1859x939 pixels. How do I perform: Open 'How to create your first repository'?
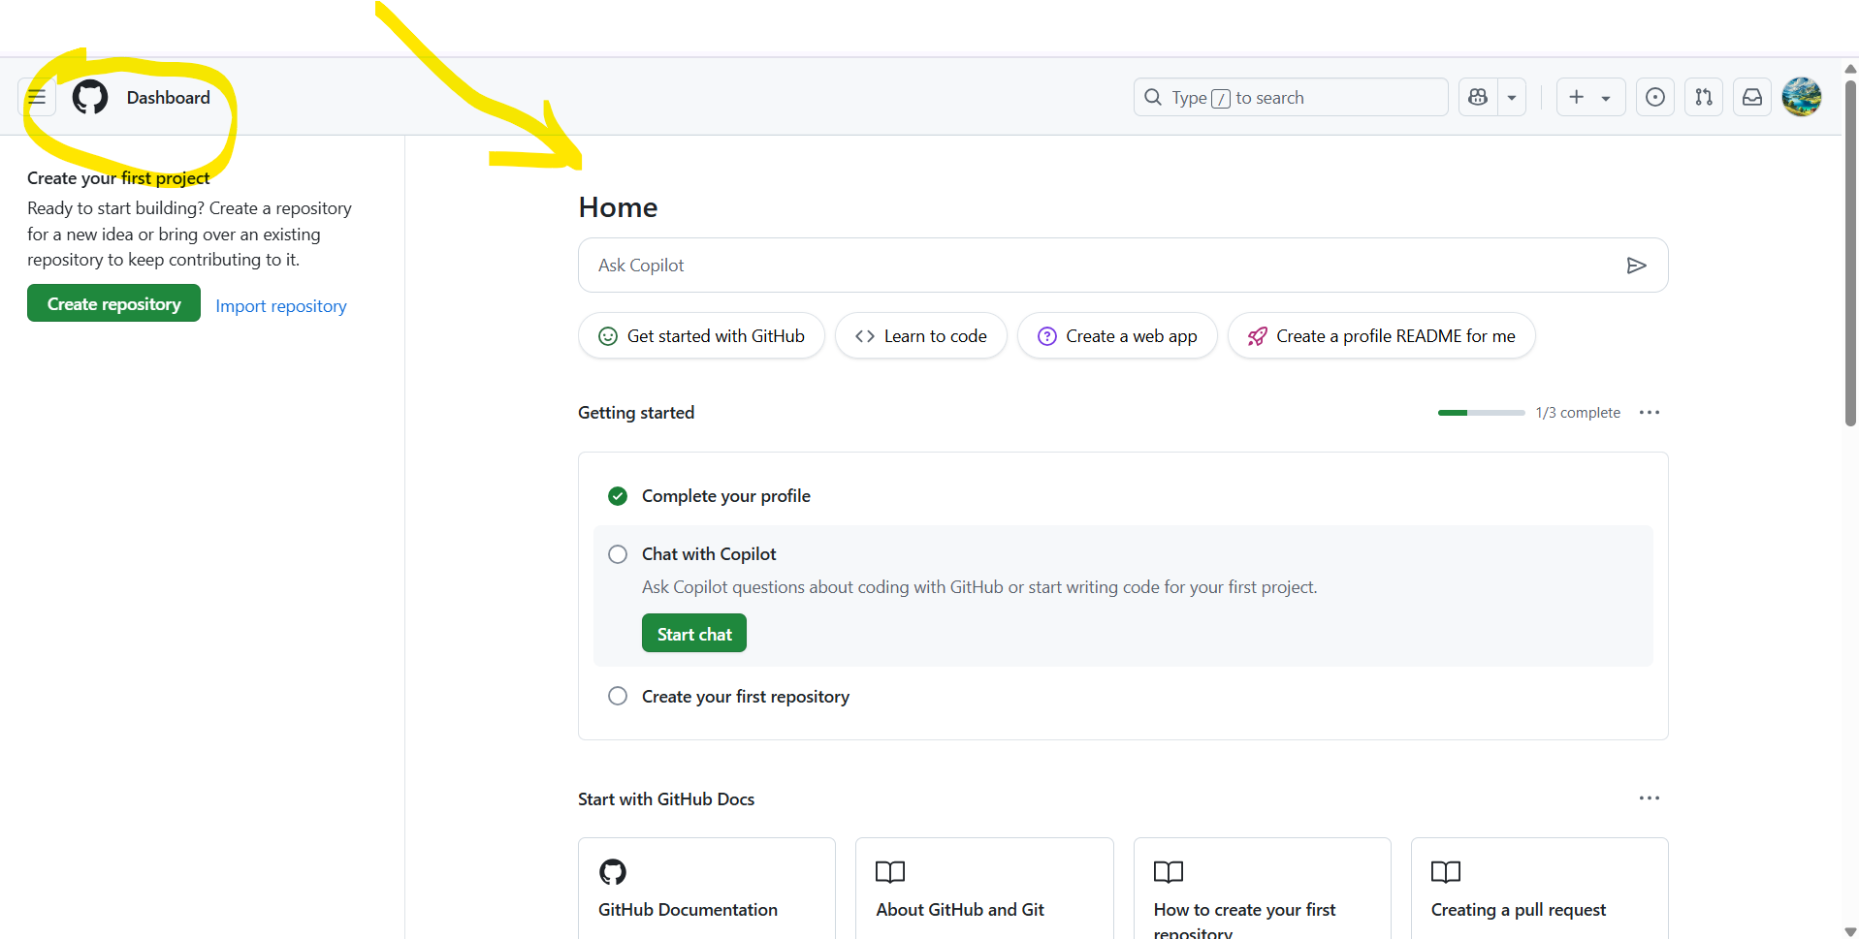point(1263,889)
